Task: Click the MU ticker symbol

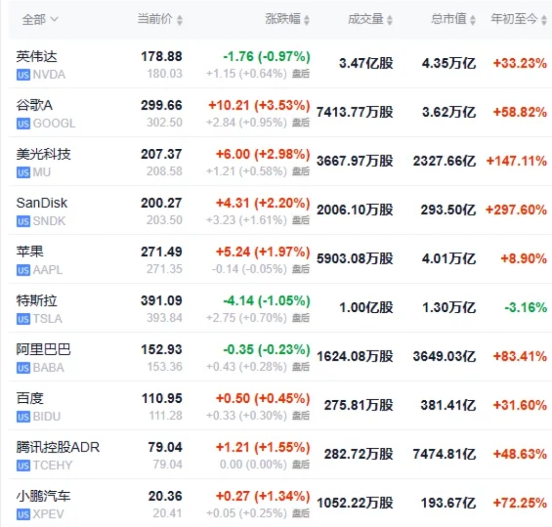Action: (x=42, y=172)
